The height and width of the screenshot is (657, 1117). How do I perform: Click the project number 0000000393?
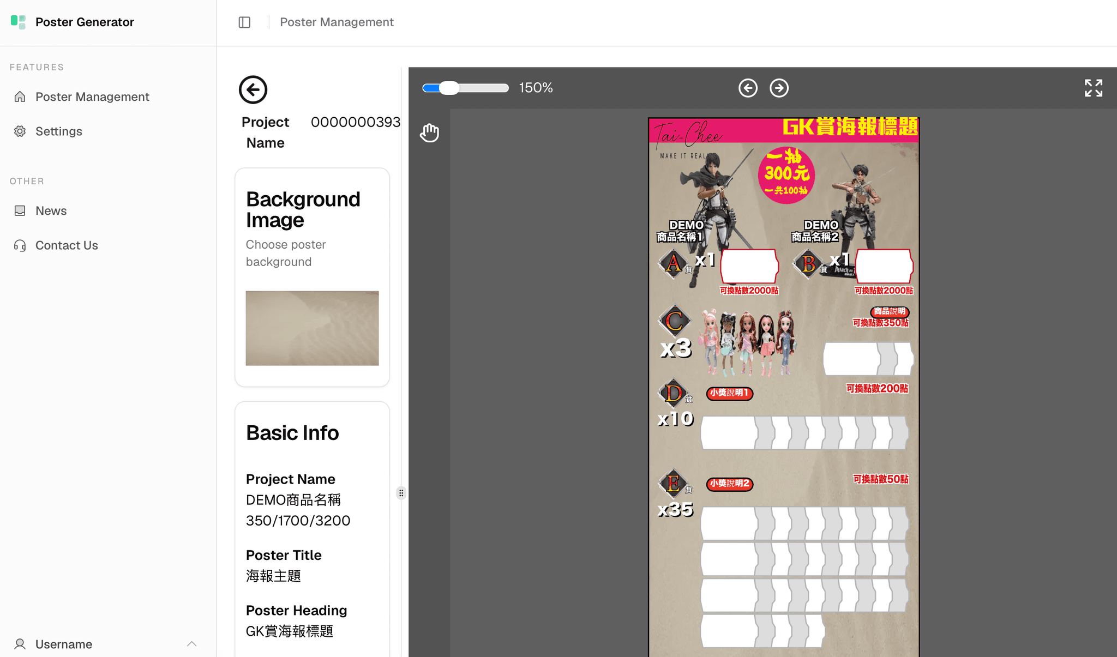[356, 122]
